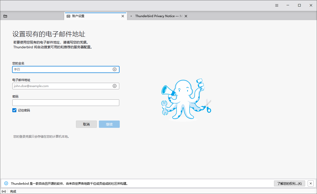Dismiss the open-source notification bar
The width and height of the screenshot is (317, 194).
point(311,183)
